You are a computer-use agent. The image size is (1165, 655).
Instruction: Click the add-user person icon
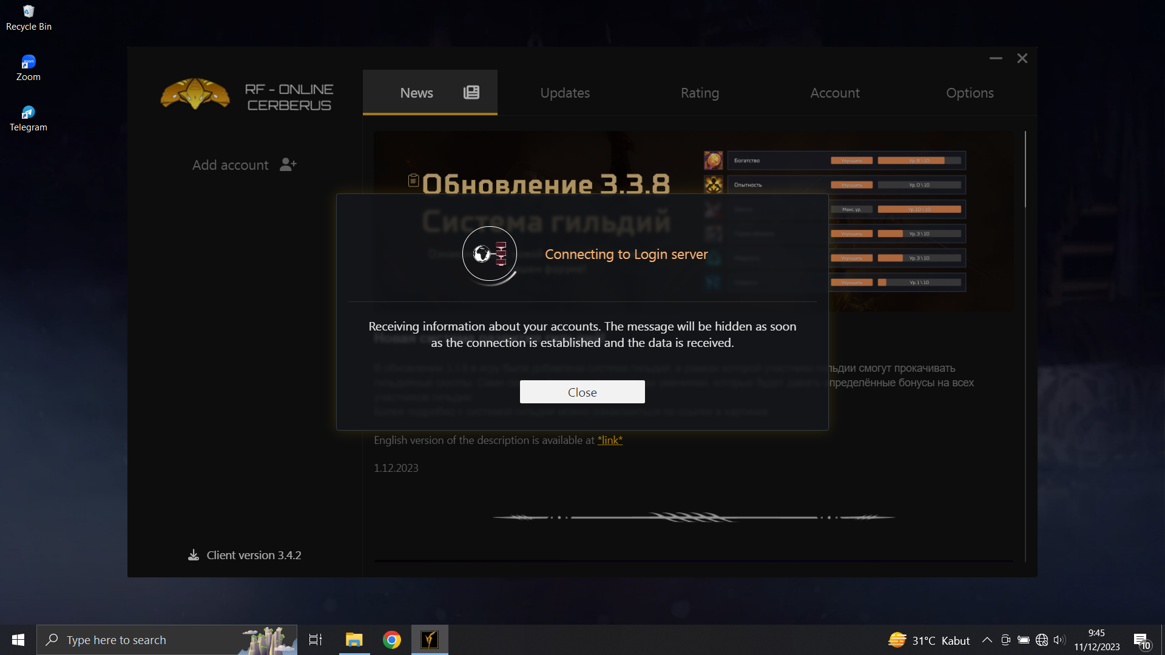(288, 164)
